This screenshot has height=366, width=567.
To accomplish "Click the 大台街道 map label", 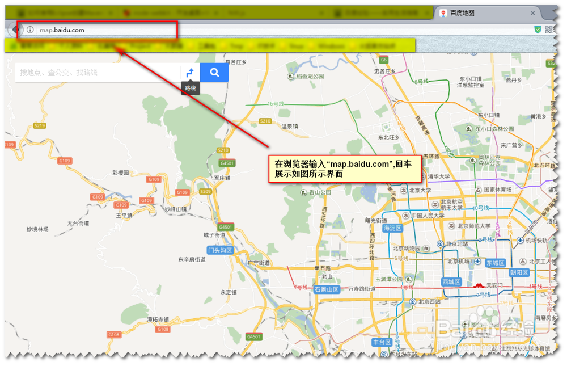I will (78, 223).
